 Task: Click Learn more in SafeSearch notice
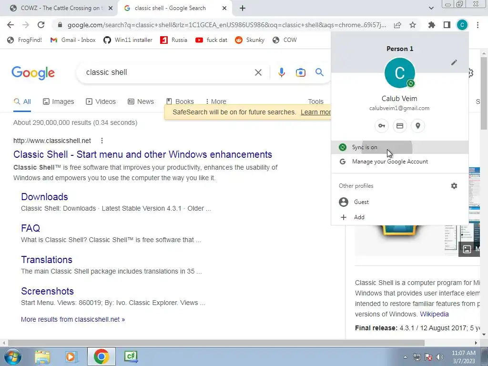pos(315,112)
